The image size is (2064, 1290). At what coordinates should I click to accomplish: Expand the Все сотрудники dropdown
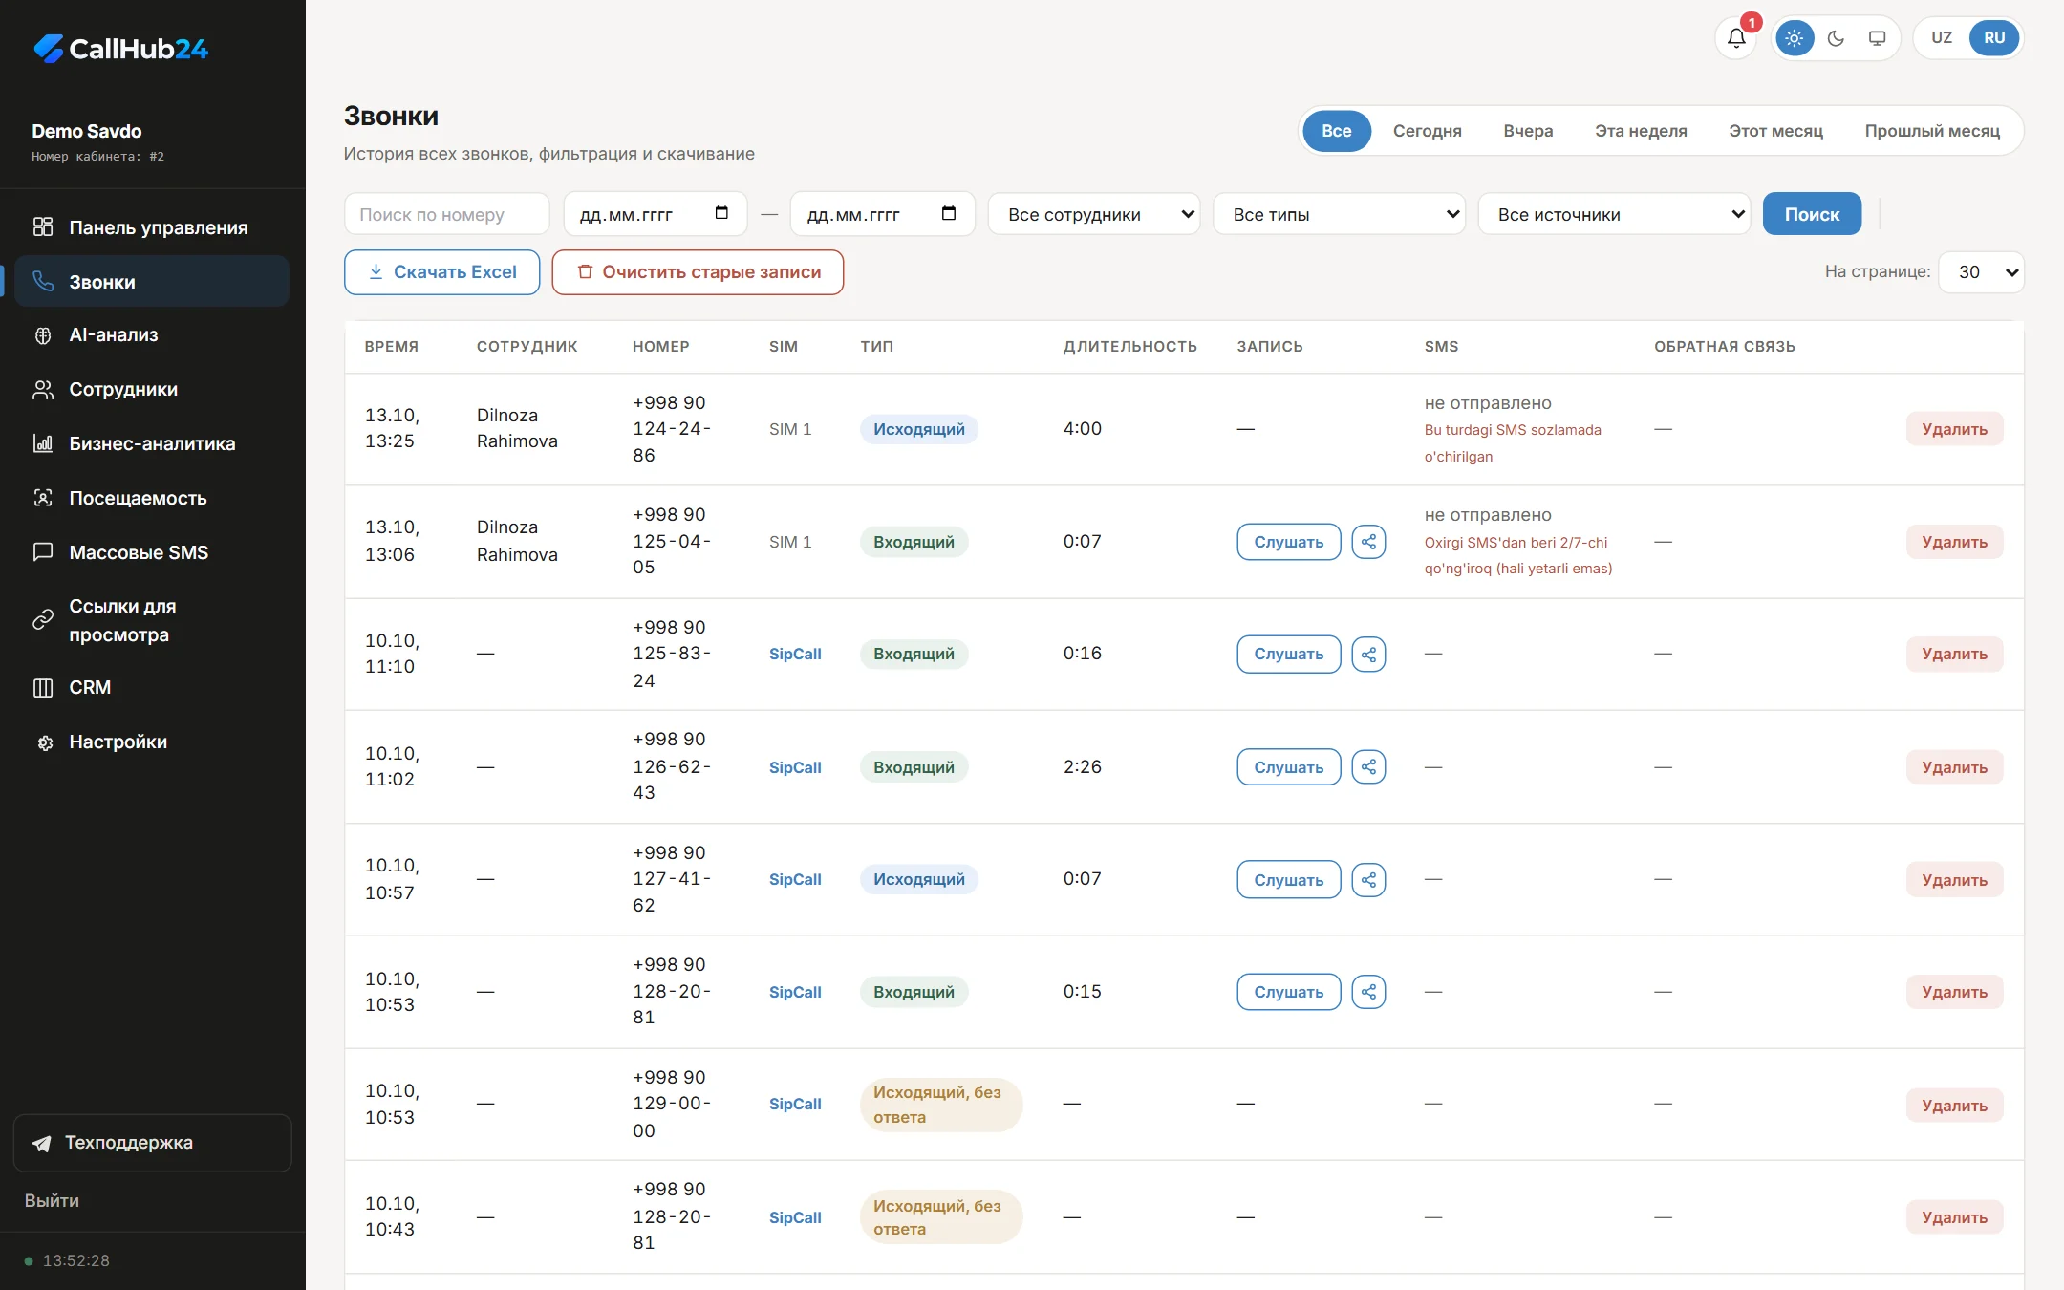tap(1094, 214)
